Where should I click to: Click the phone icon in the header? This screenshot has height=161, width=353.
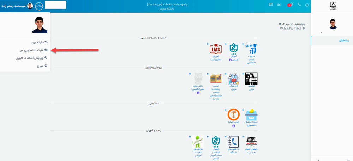(299, 5)
